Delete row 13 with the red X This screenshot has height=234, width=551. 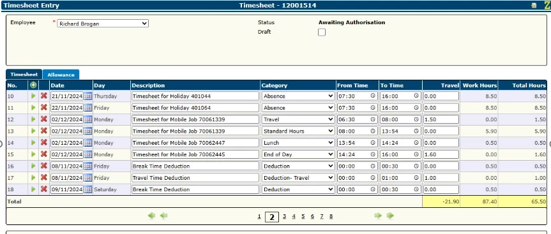pyautogui.click(x=44, y=131)
